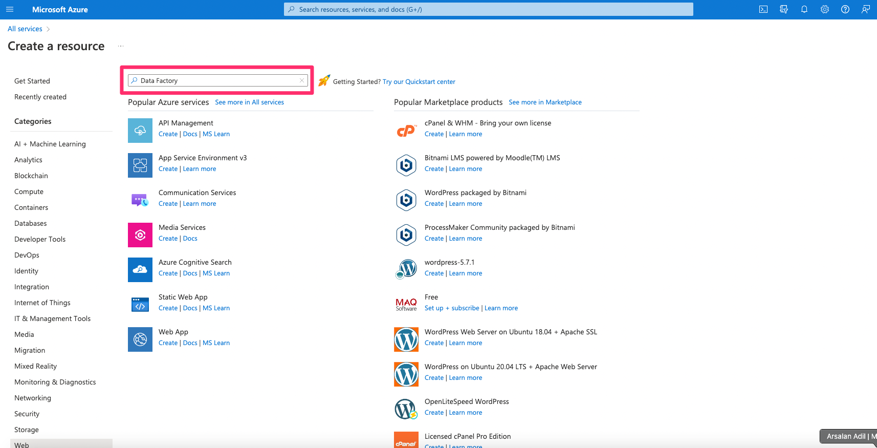The width and height of the screenshot is (877, 448).
Task: Select the Compute category
Action: coord(29,191)
